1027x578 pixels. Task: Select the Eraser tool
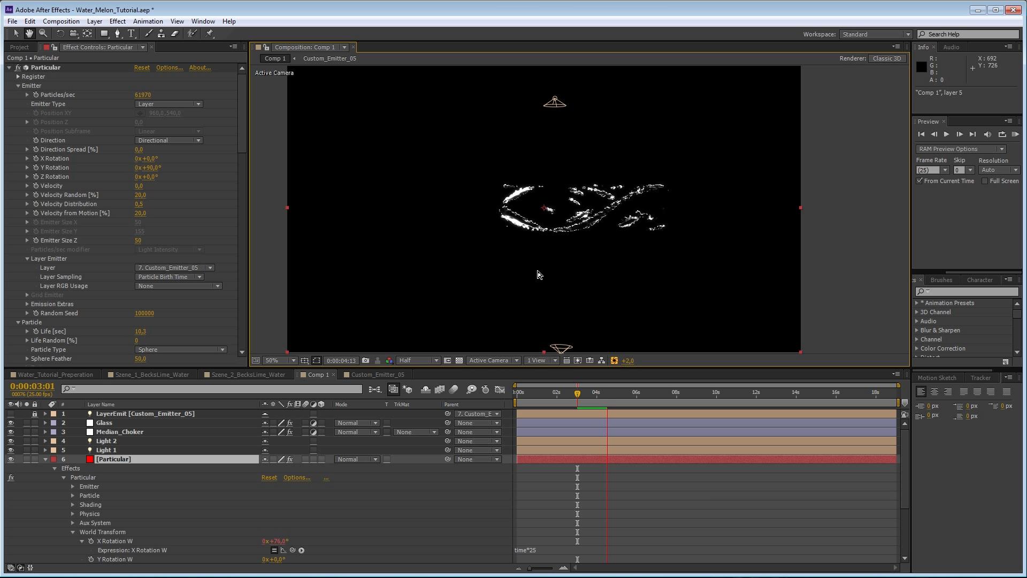tap(174, 34)
